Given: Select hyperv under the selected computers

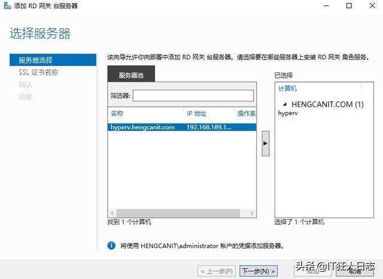Looking at the screenshot, I should pos(288,113).
